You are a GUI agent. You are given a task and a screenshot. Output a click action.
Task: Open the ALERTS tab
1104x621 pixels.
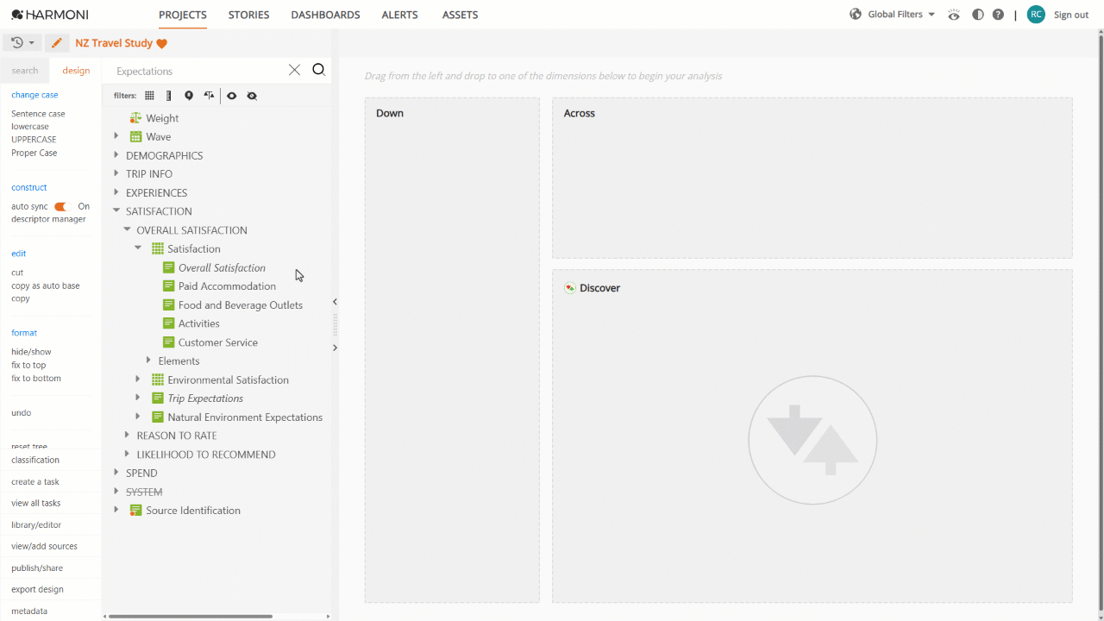click(x=399, y=15)
